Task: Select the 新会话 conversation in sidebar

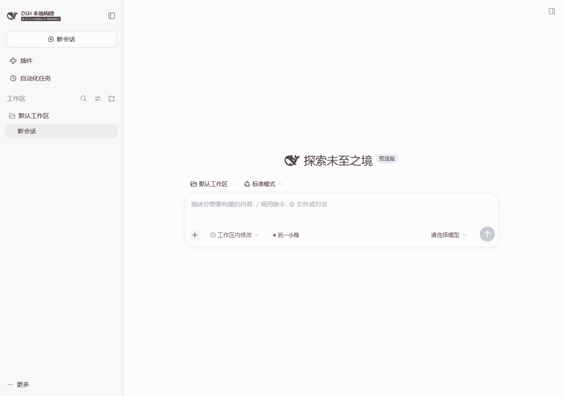Action: pyautogui.click(x=62, y=131)
